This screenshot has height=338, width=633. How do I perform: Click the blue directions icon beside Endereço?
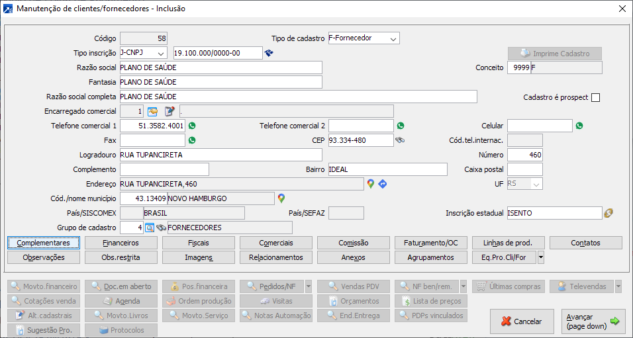(x=382, y=184)
